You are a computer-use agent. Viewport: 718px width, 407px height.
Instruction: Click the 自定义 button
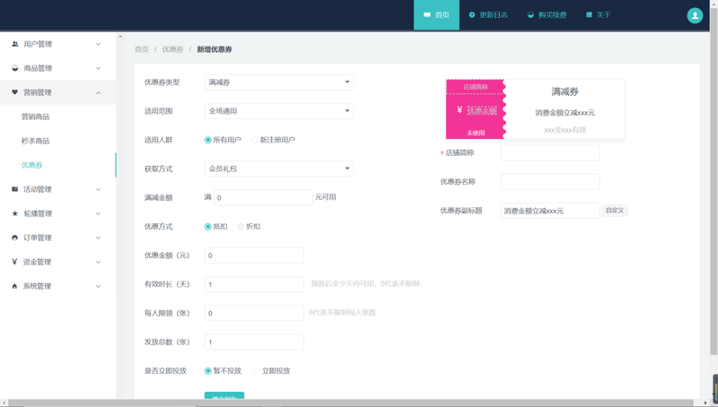tap(615, 211)
